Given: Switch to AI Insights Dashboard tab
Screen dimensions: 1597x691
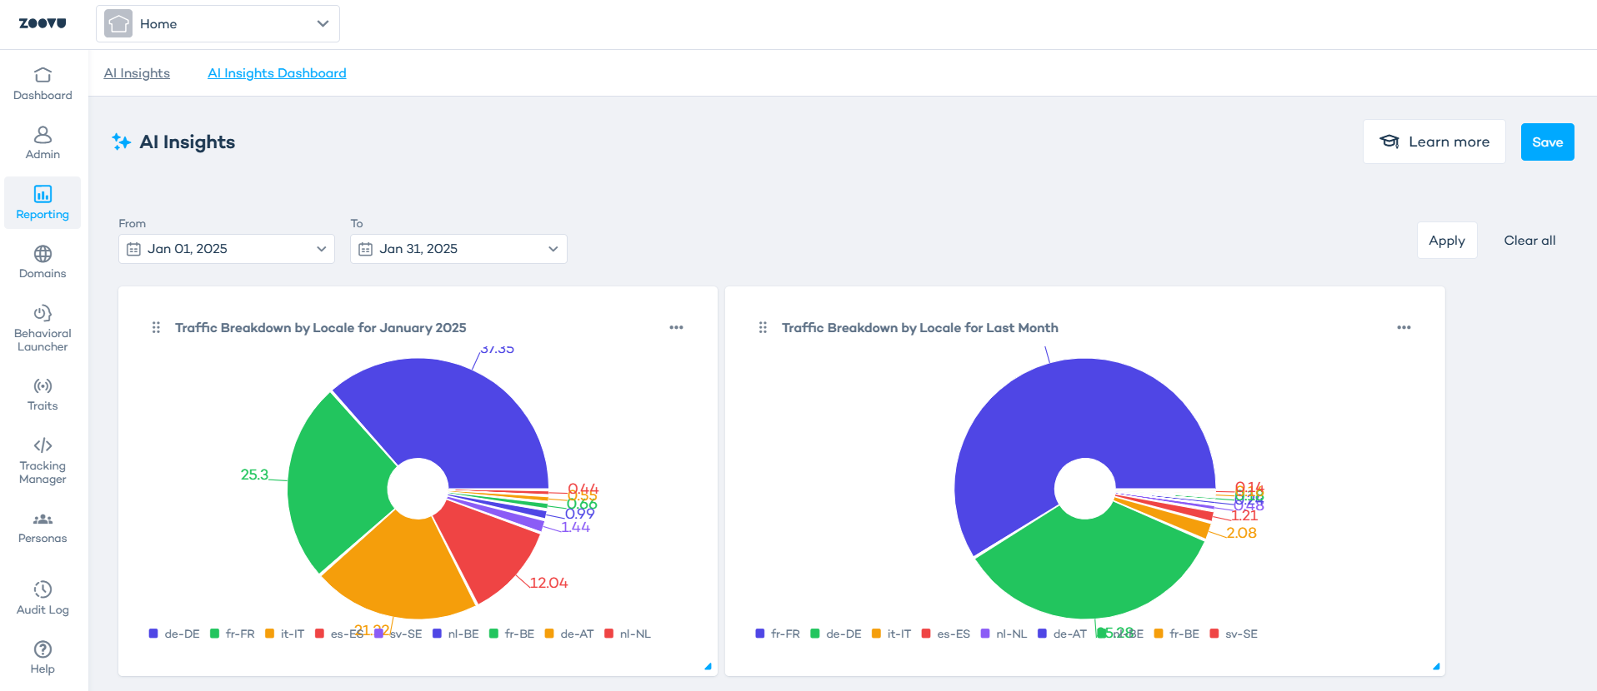Looking at the screenshot, I should [277, 73].
